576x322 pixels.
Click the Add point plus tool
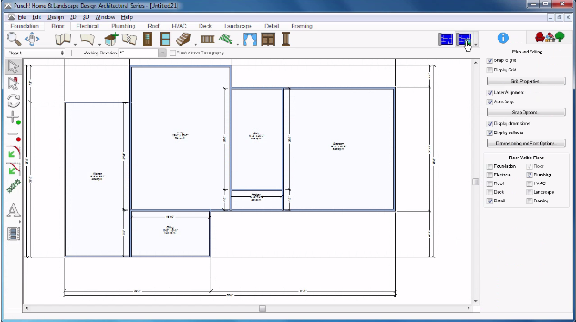click(14, 118)
